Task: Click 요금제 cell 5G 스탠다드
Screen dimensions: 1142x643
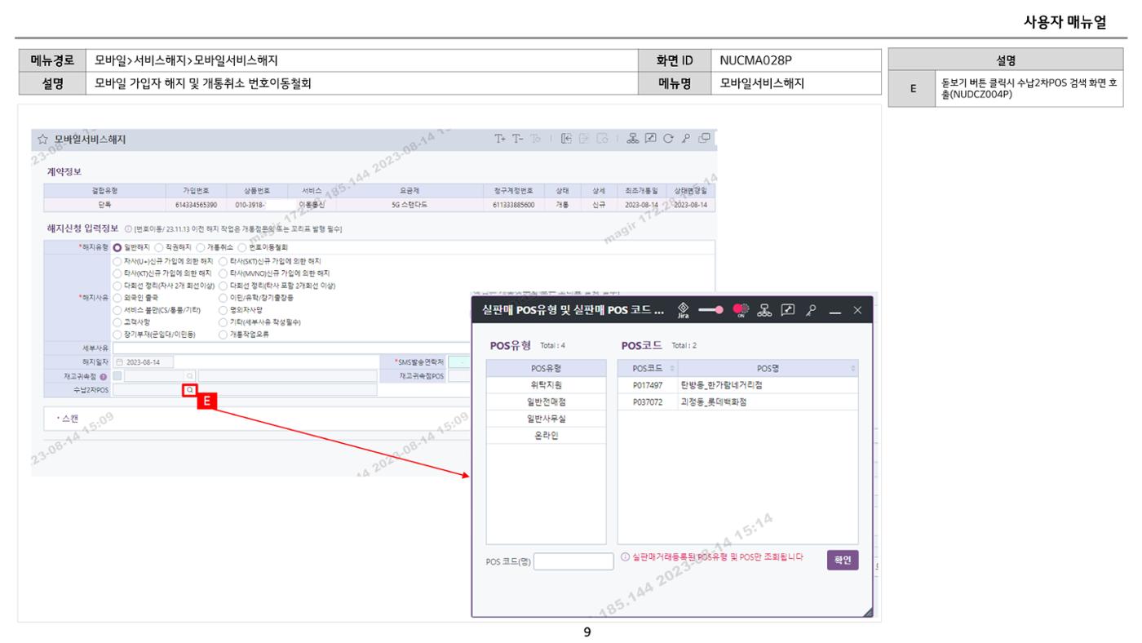Action: point(409,204)
